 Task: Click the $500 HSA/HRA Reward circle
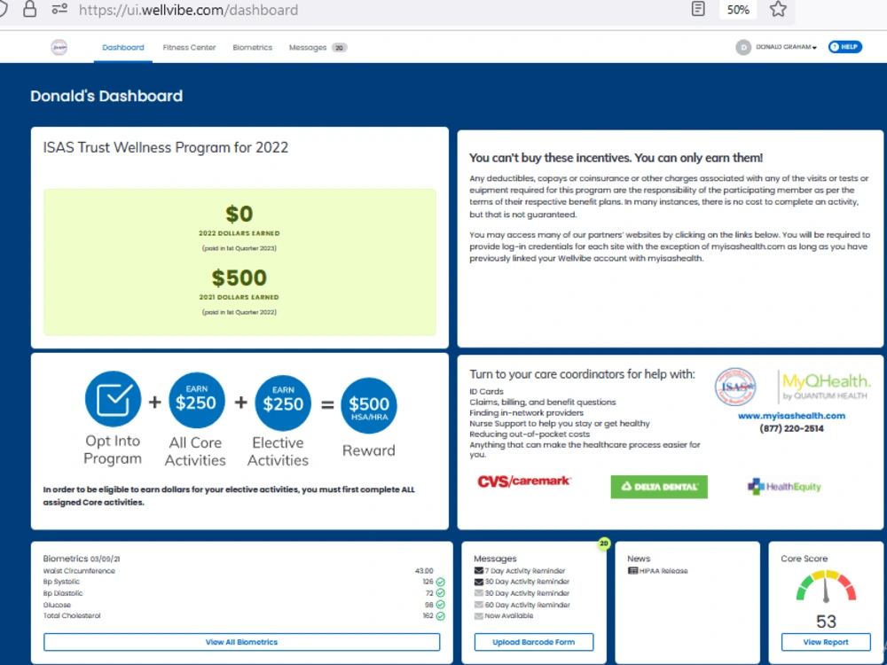pos(369,405)
